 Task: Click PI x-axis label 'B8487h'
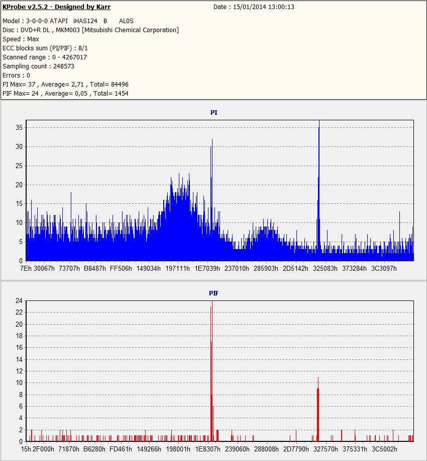click(x=95, y=268)
